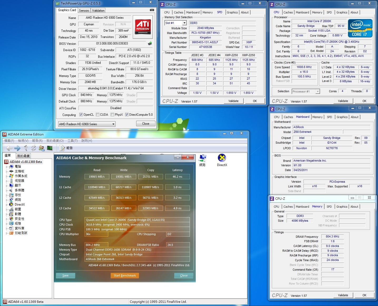Screen dimensions: 378x306
Task: Open the 工具(T) menu in AIDA64
Action: click(x=72, y=141)
